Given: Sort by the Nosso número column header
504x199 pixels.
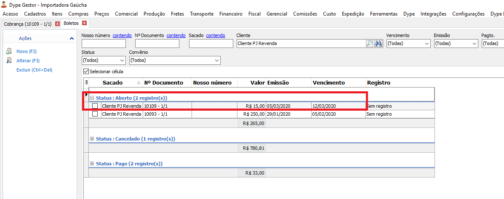Looking at the screenshot, I should pos(214,82).
